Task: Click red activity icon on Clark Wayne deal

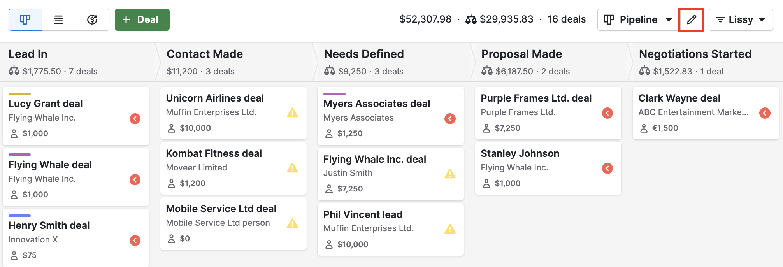Action: 765,113
